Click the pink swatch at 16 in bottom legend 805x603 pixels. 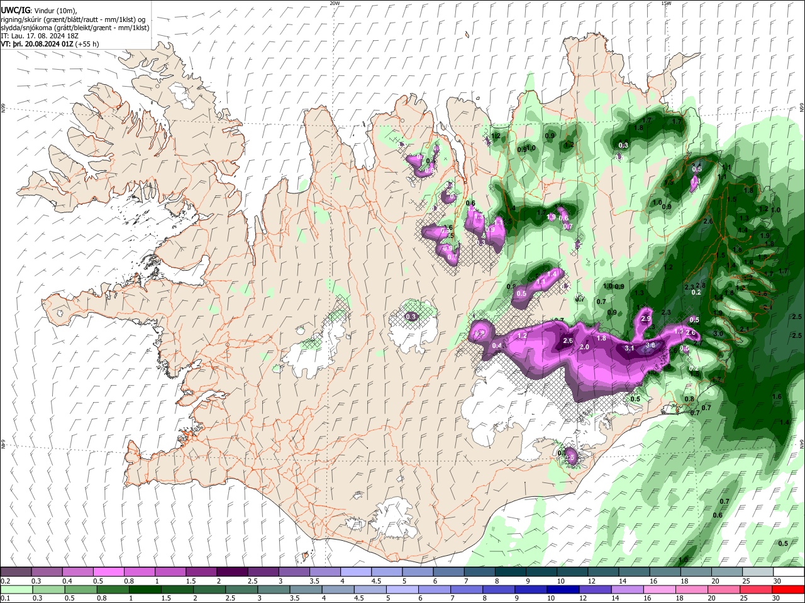(x=659, y=589)
